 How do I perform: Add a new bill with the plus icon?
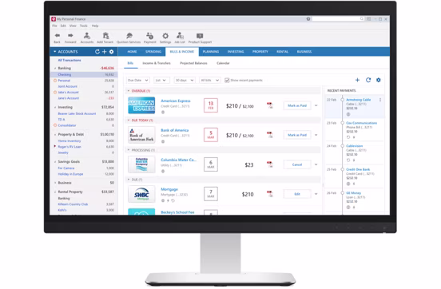pos(357,80)
